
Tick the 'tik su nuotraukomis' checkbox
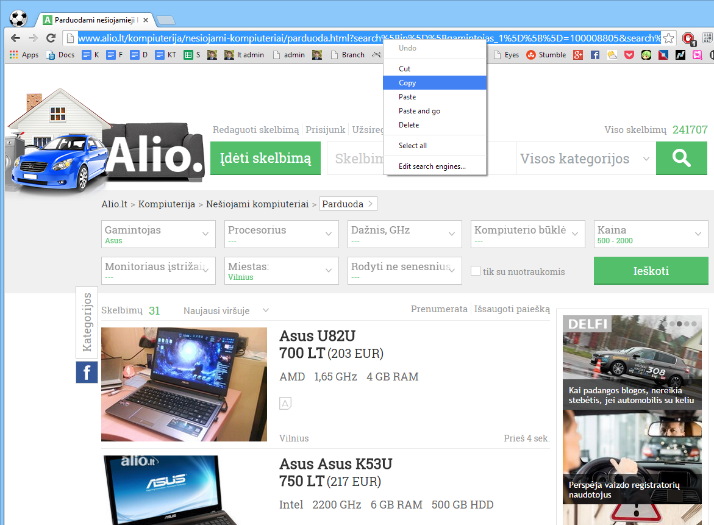476,271
